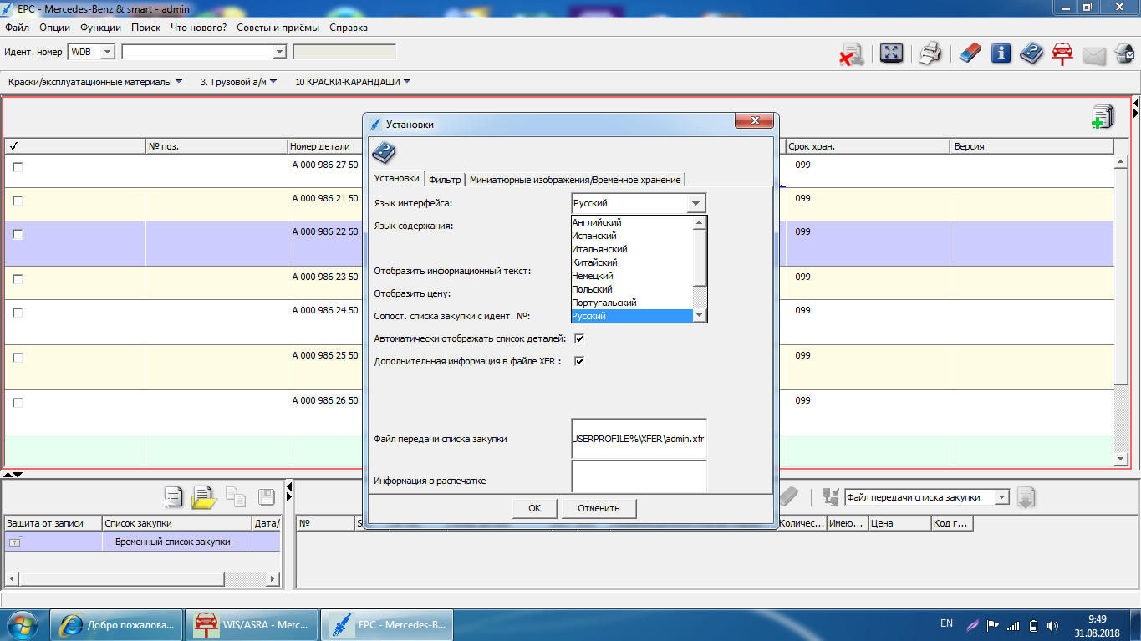Click the new shopping list document icon

174,497
